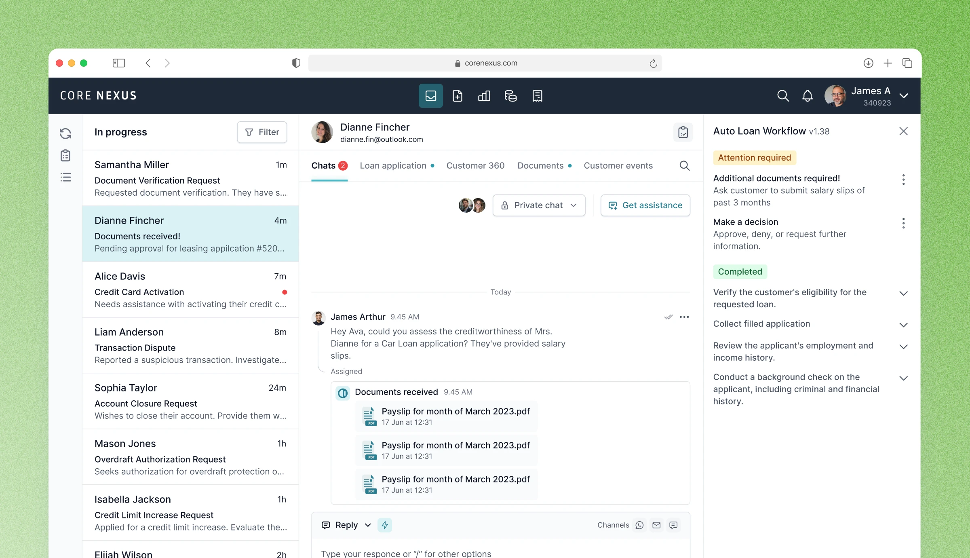This screenshot has width=970, height=558.
Task: Click the chat participants avatars
Action: click(472, 205)
